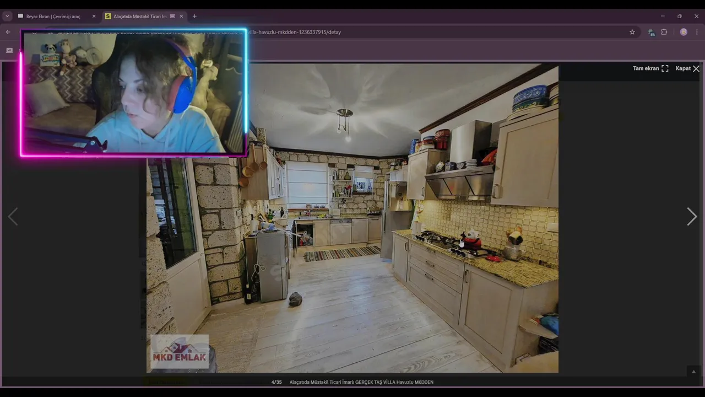Go to the next listing photo

(692, 217)
